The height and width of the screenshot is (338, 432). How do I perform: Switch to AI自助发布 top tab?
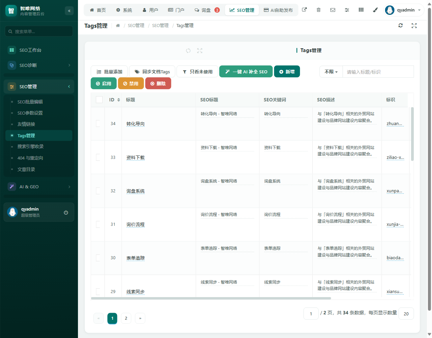pos(278,10)
